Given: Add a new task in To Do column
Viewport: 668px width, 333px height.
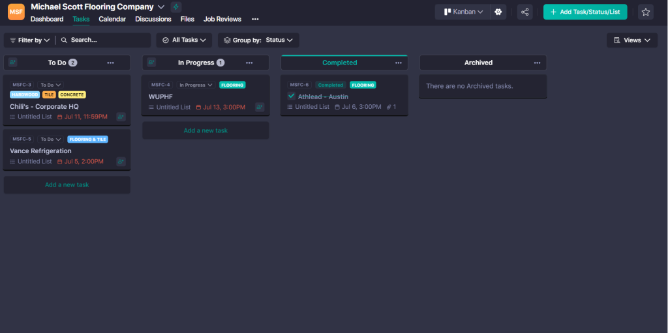Looking at the screenshot, I should (x=67, y=185).
